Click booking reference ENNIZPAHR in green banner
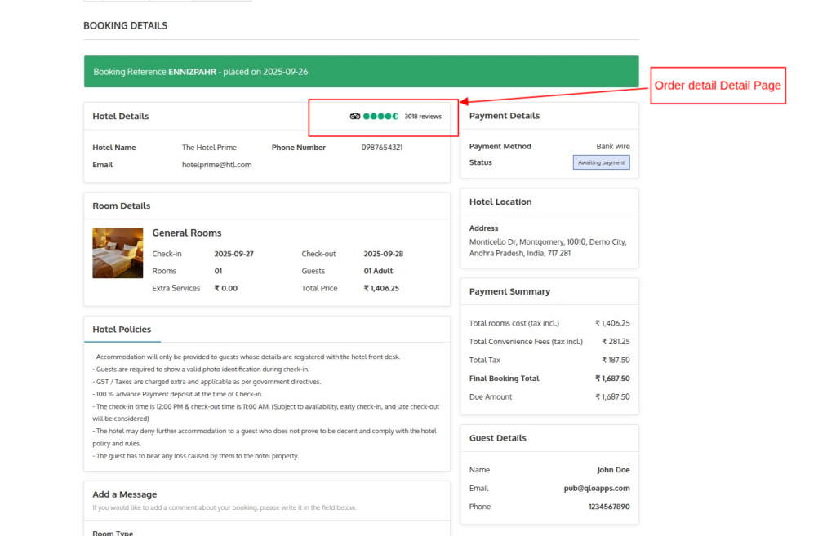 coord(192,72)
